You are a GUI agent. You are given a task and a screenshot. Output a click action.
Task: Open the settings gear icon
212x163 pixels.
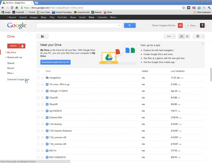point(198,36)
